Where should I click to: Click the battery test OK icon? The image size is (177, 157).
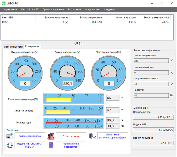click(x=92, y=136)
